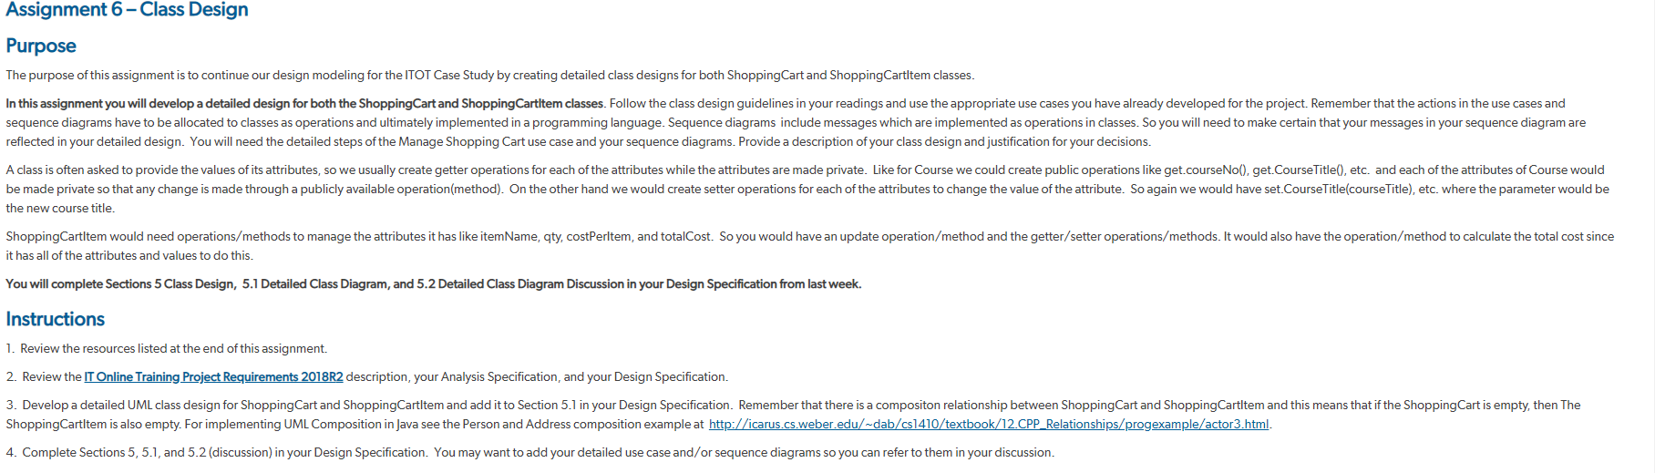Select step 4 Complete Sections 5, 5.1, and 5.2

pos(529,452)
